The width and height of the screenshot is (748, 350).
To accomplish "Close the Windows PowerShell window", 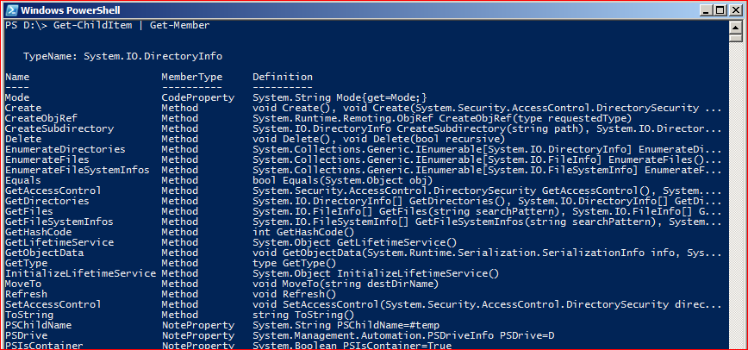I will (x=734, y=10).
